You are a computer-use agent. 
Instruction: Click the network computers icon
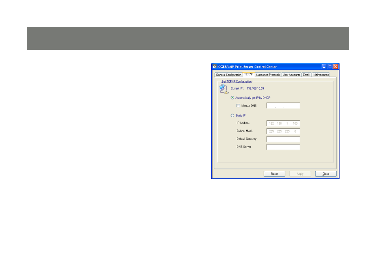[223, 89]
